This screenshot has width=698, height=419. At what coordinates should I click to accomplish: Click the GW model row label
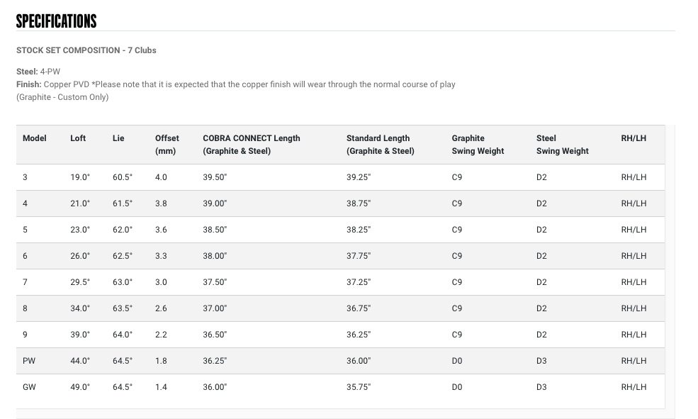(29, 387)
